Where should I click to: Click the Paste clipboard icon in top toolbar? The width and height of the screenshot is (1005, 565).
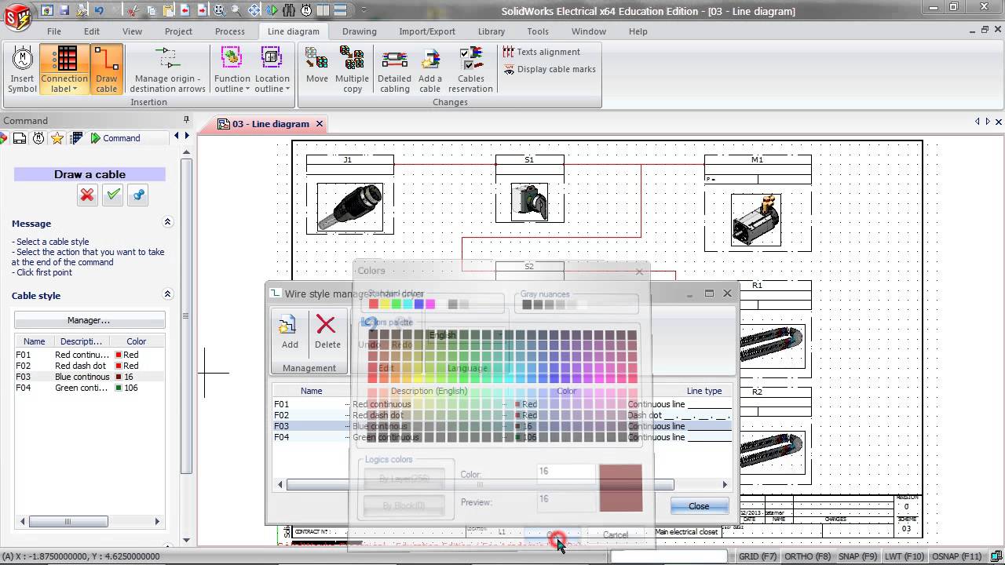[x=168, y=10]
